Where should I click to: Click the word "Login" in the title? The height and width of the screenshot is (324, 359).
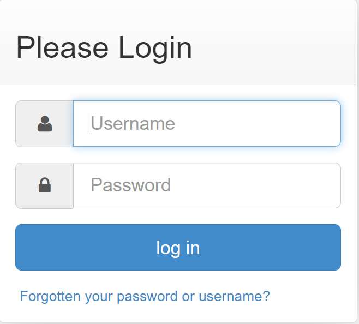[x=155, y=47]
